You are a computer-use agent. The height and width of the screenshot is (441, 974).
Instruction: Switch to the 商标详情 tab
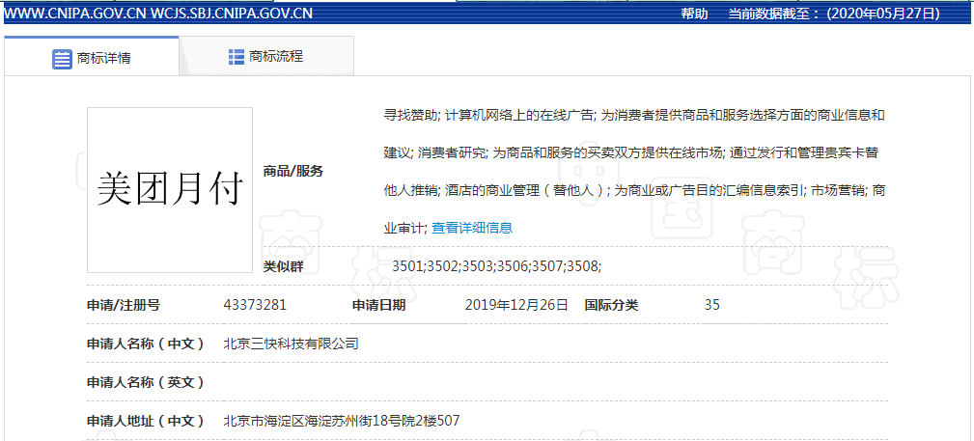92,56
